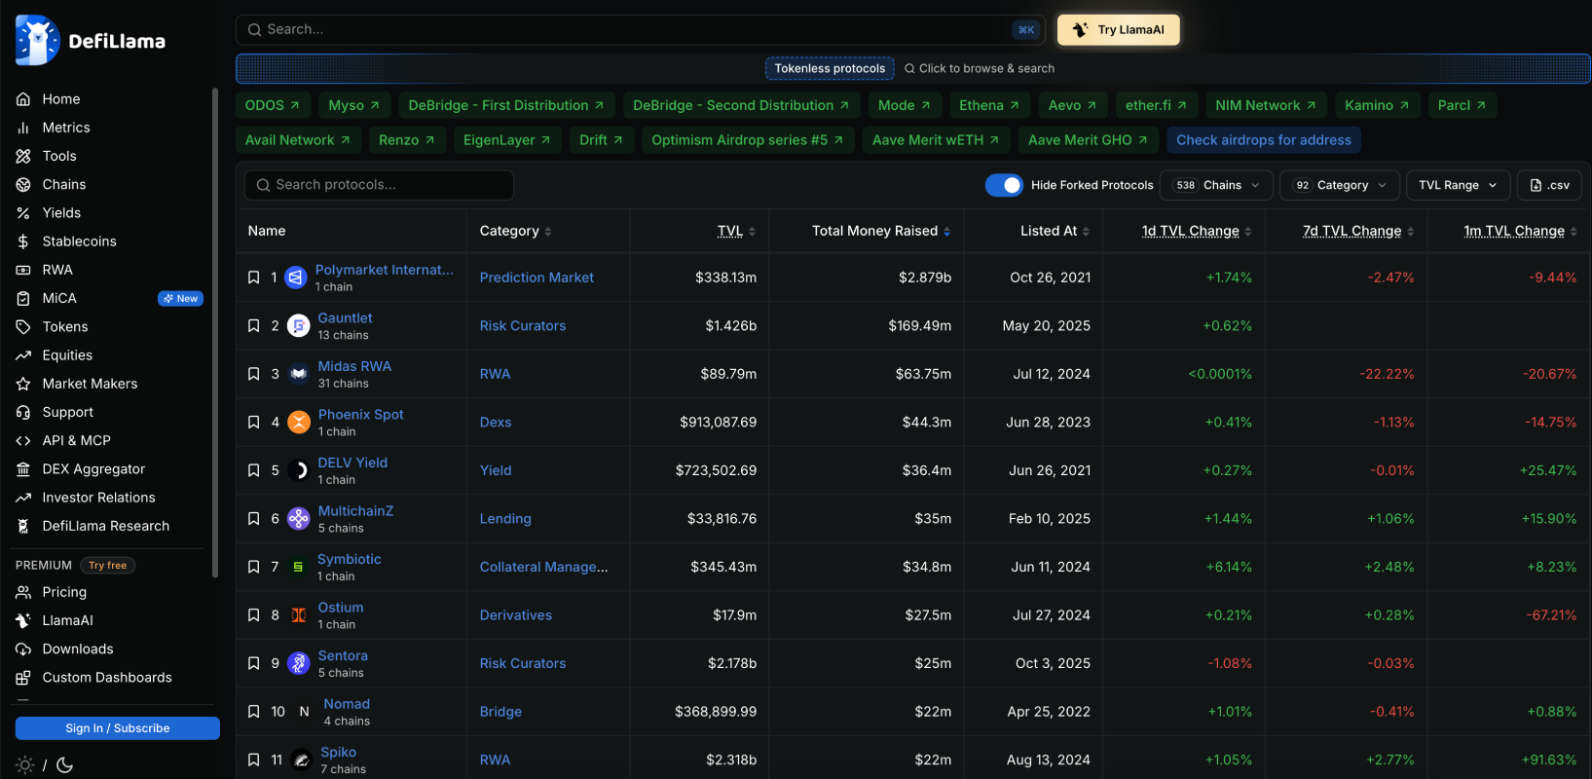Click the Equities trend icon
The image size is (1592, 779).
point(23,355)
